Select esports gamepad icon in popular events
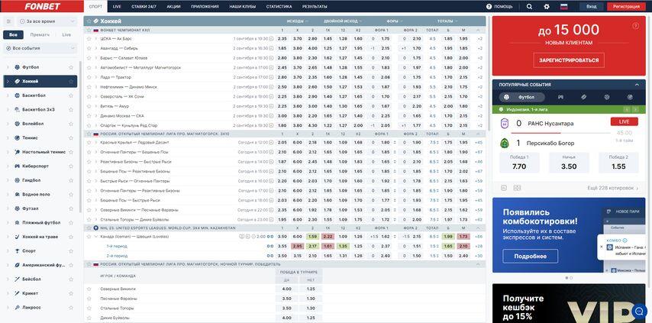The height and width of the screenshot is (323, 652). [x=560, y=97]
